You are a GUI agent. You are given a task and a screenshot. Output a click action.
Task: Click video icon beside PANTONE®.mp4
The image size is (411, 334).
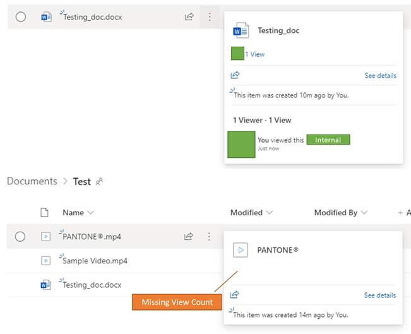pos(46,237)
